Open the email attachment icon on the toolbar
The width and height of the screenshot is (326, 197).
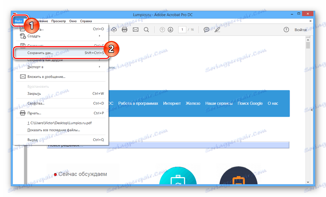136,29
